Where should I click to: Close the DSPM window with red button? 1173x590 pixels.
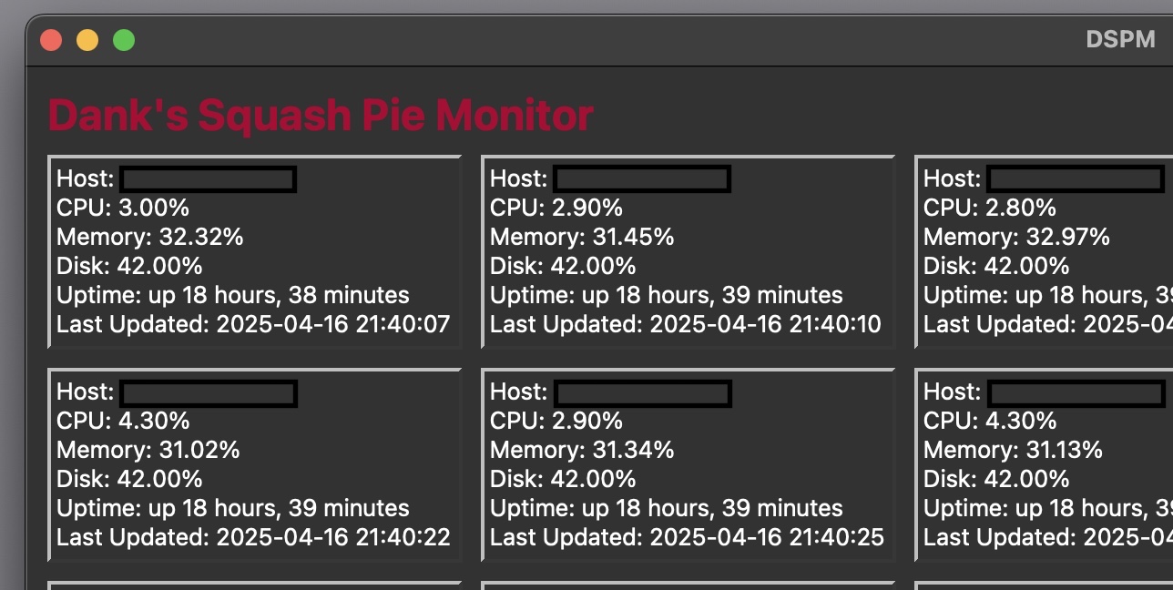51,40
